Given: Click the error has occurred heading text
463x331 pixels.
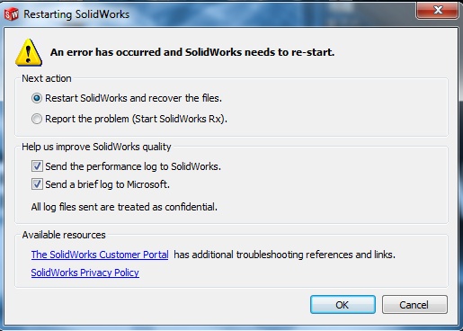Looking at the screenshot, I should pos(192,52).
